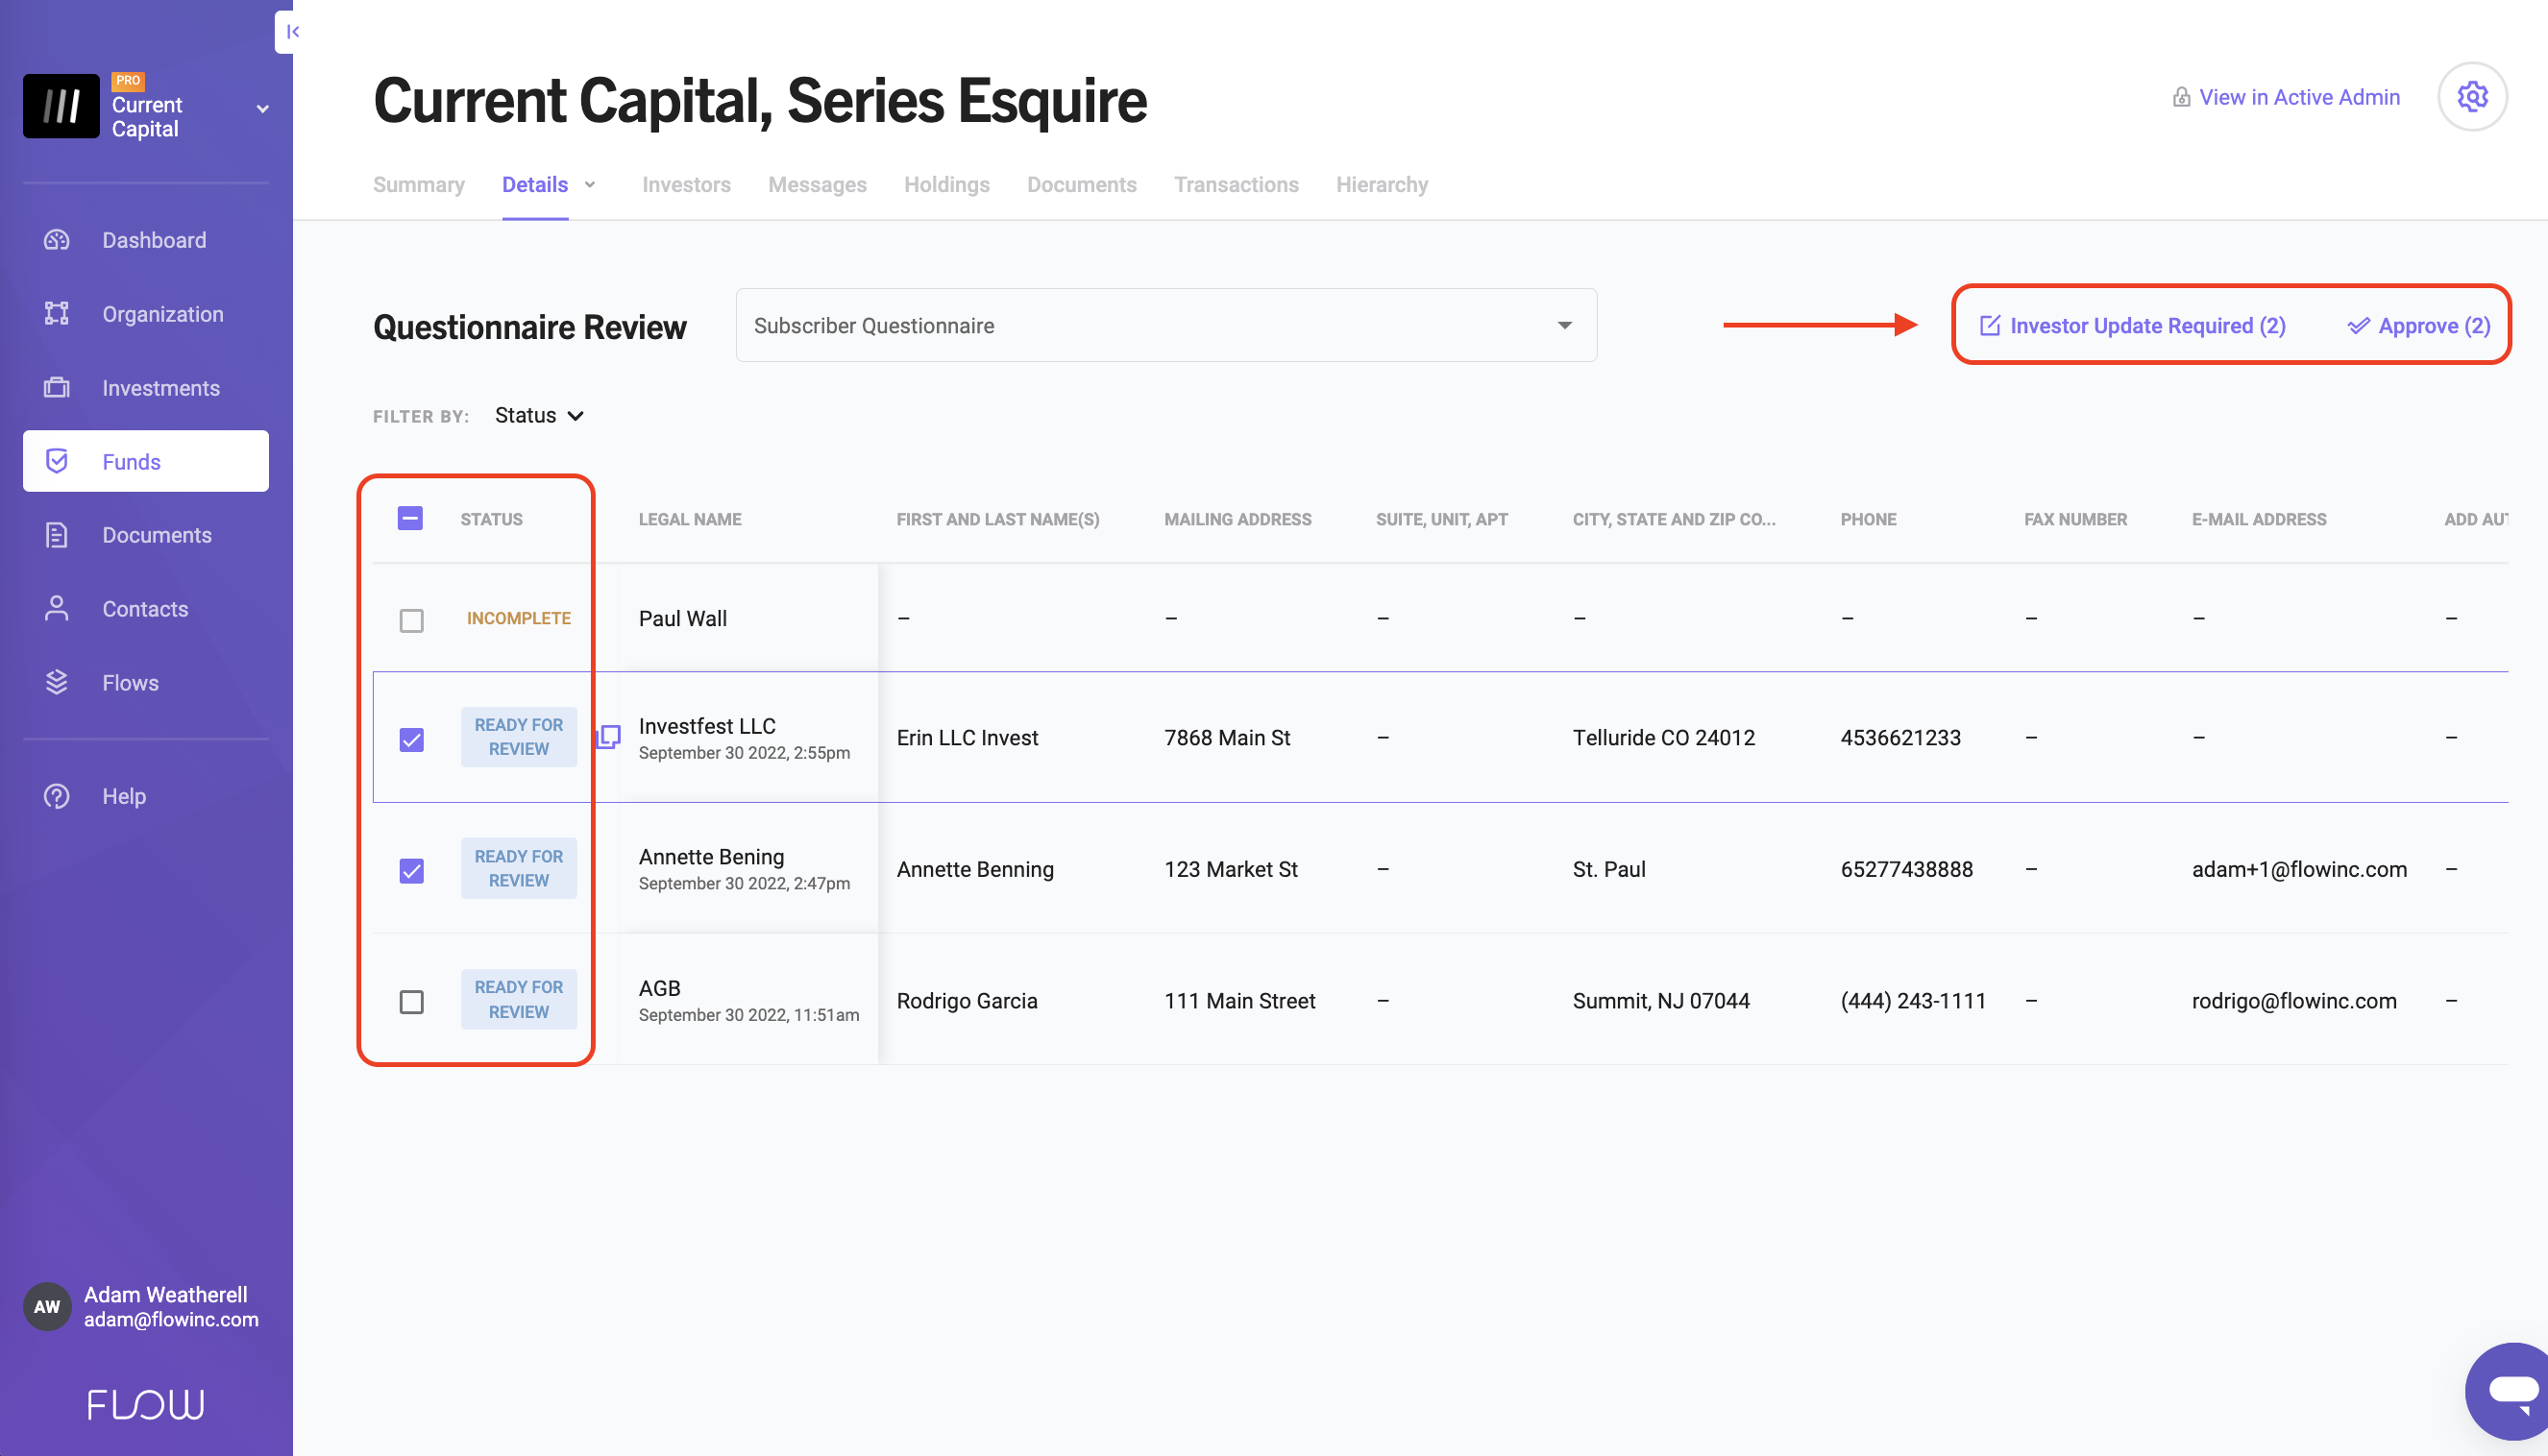Click the Annette Bening legal name
Image resolution: width=2548 pixels, height=1456 pixels.
pyautogui.click(x=710, y=857)
